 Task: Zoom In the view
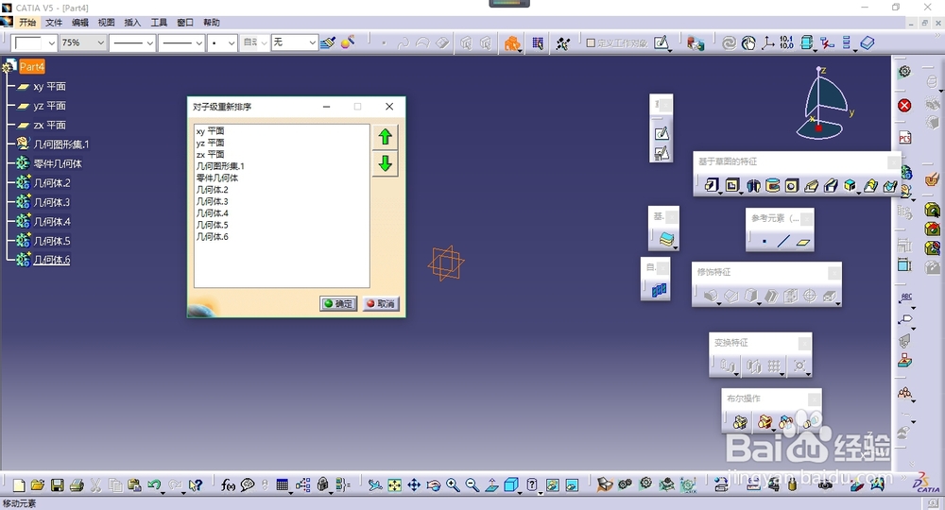453,485
